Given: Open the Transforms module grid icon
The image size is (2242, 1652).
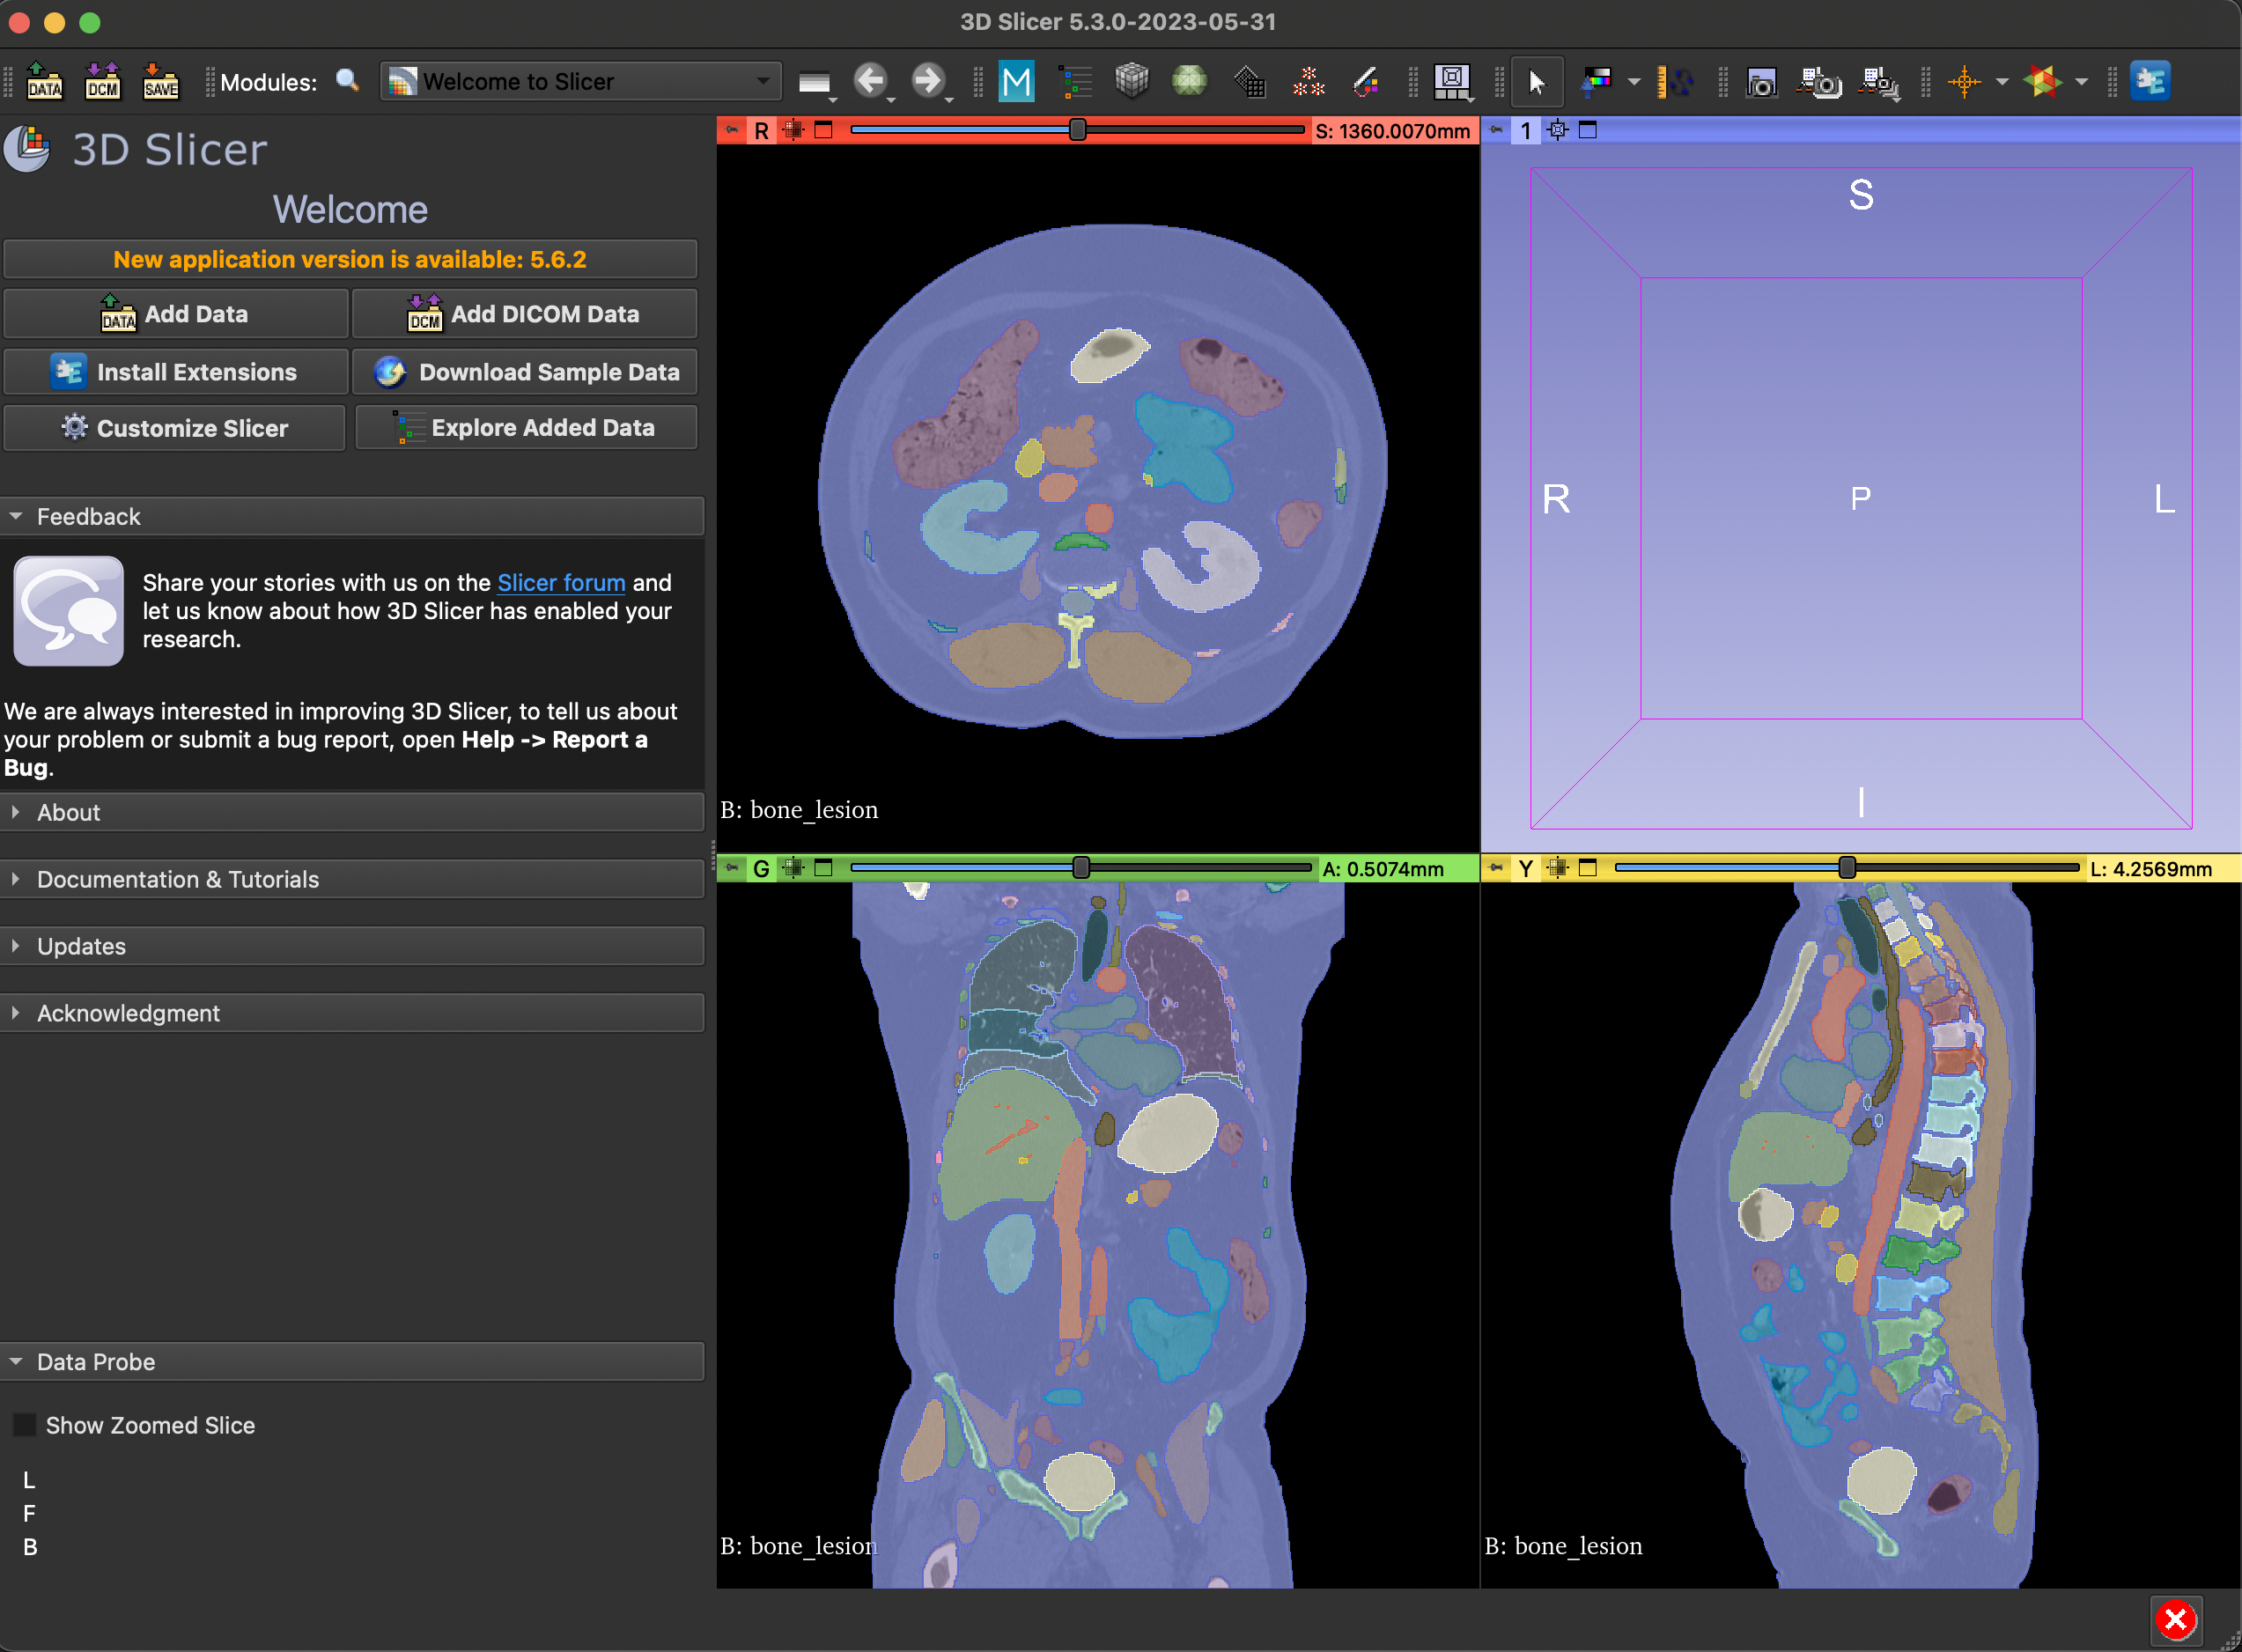Looking at the screenshot, I should [x=1249, y=81].
